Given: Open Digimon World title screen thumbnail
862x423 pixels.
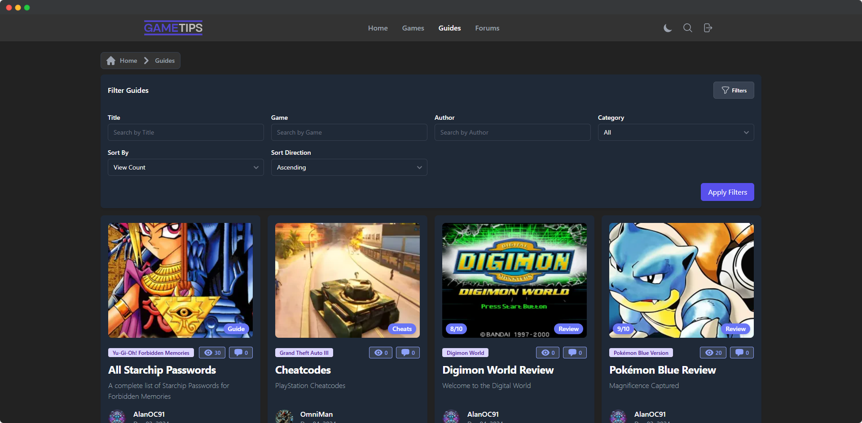Looking at the screenshot, I should click(x=515, y=280).
